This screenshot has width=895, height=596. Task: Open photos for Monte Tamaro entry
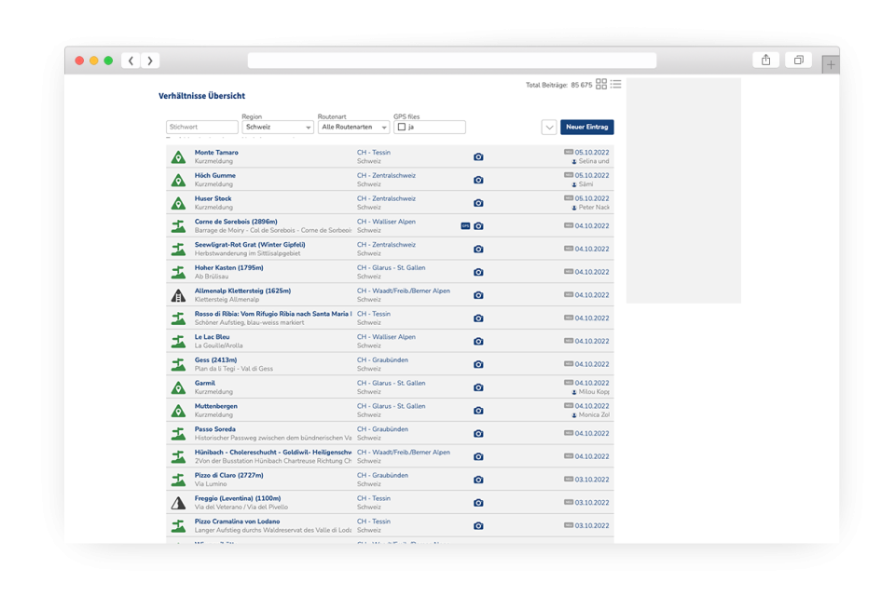478,157
